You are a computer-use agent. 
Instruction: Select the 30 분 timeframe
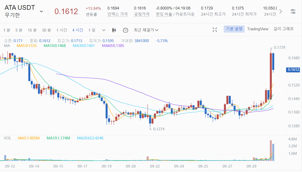(46, 30)
